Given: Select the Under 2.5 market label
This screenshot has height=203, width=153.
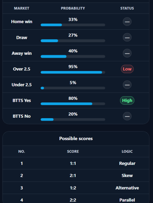Looking at the screenshot, I should 22,85.
